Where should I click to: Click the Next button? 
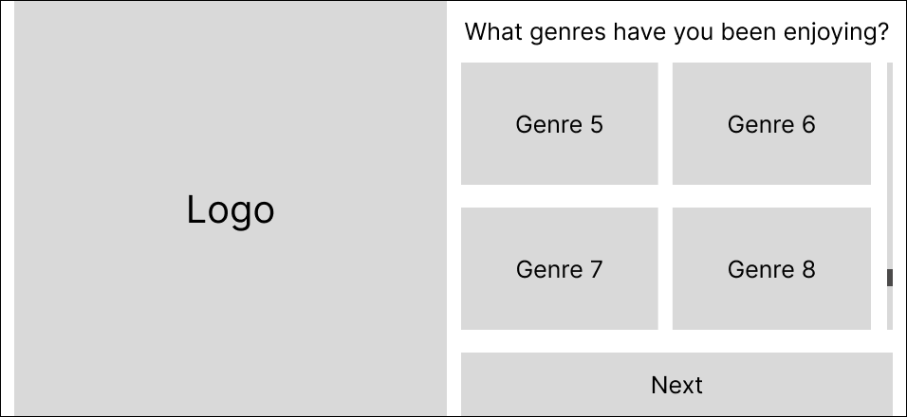click(676, 384)
